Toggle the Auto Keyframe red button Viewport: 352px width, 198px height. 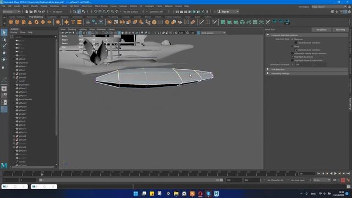coord(343,180)
